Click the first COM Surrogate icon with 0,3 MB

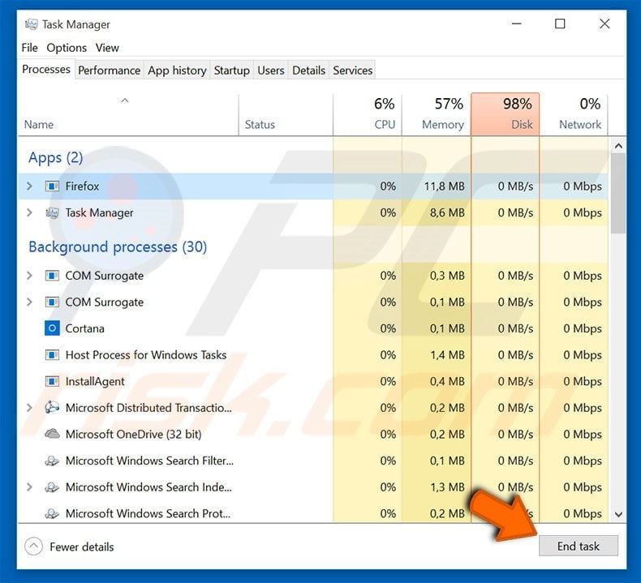52,276
